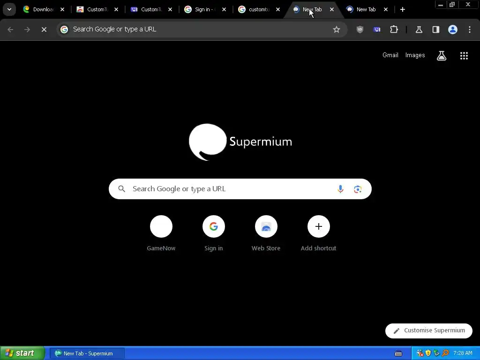Toggle the side panel icon
This screenshot has width=480, height=360.
click(436, 30)
